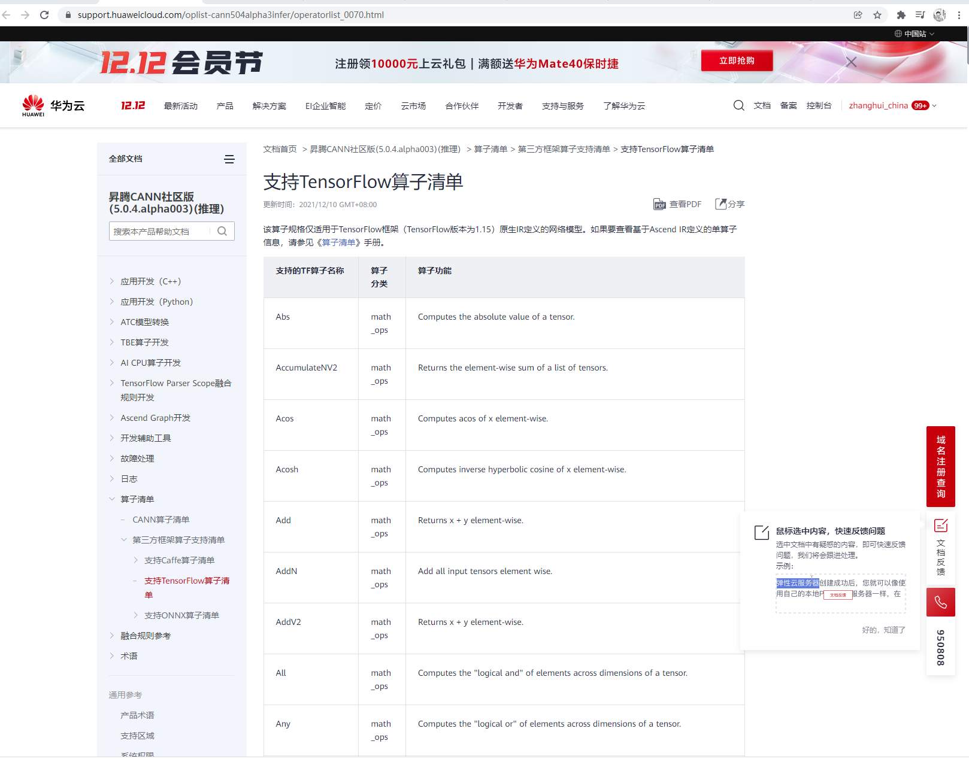969x759 pixels.
Task: Bookmark this page with the star icon
Action: 877,15
